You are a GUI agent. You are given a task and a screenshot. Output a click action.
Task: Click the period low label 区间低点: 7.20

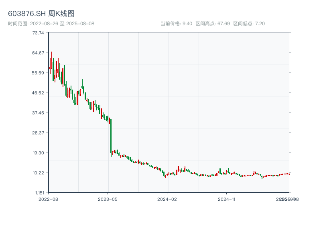point(249,24)
